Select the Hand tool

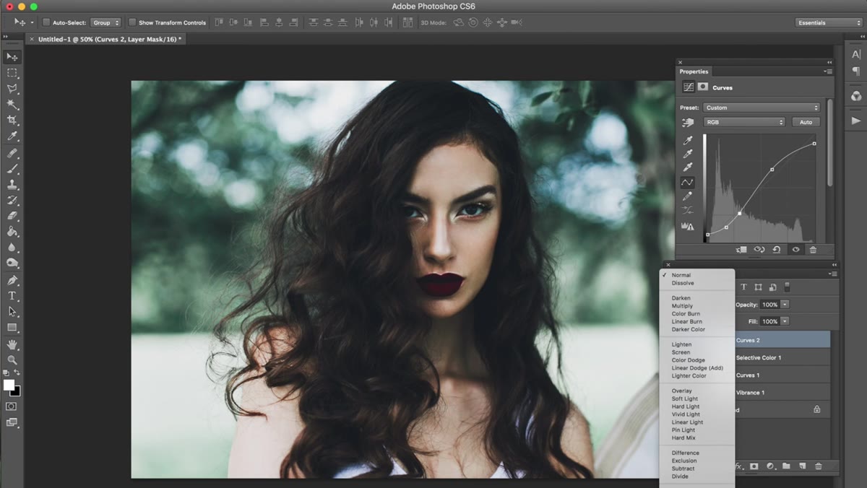coord(12,345)
